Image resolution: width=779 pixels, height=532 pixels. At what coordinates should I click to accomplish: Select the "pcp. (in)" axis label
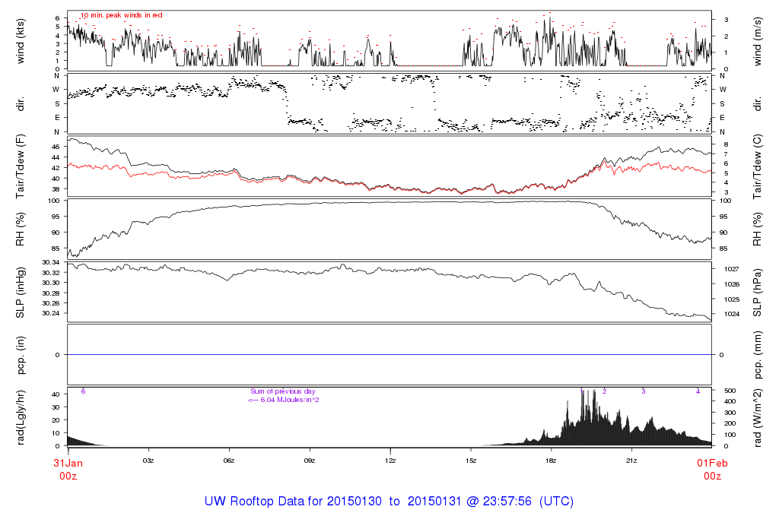21,355
